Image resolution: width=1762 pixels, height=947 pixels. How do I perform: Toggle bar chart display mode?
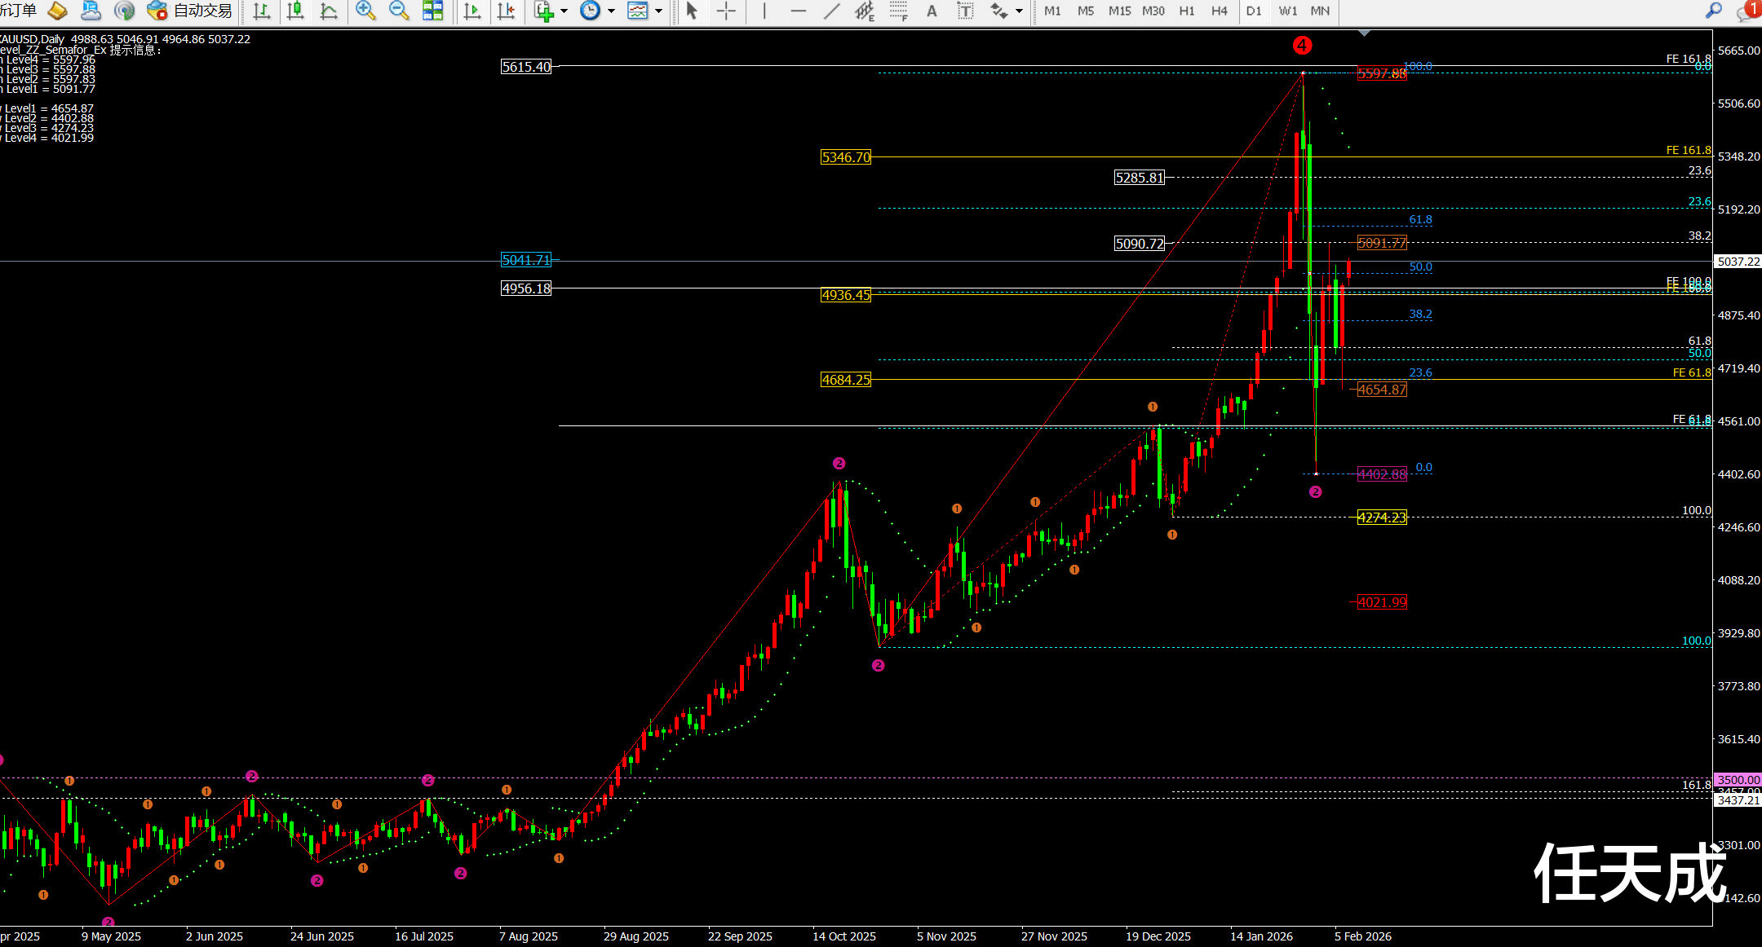[x=261, y=11]
